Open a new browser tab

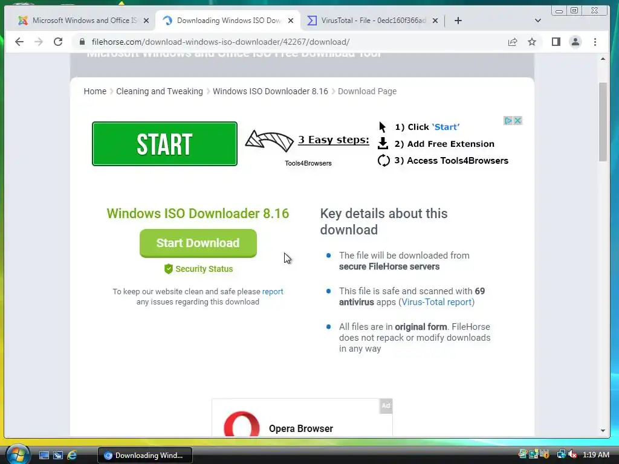pyautogui.click(x=458, y=21)
